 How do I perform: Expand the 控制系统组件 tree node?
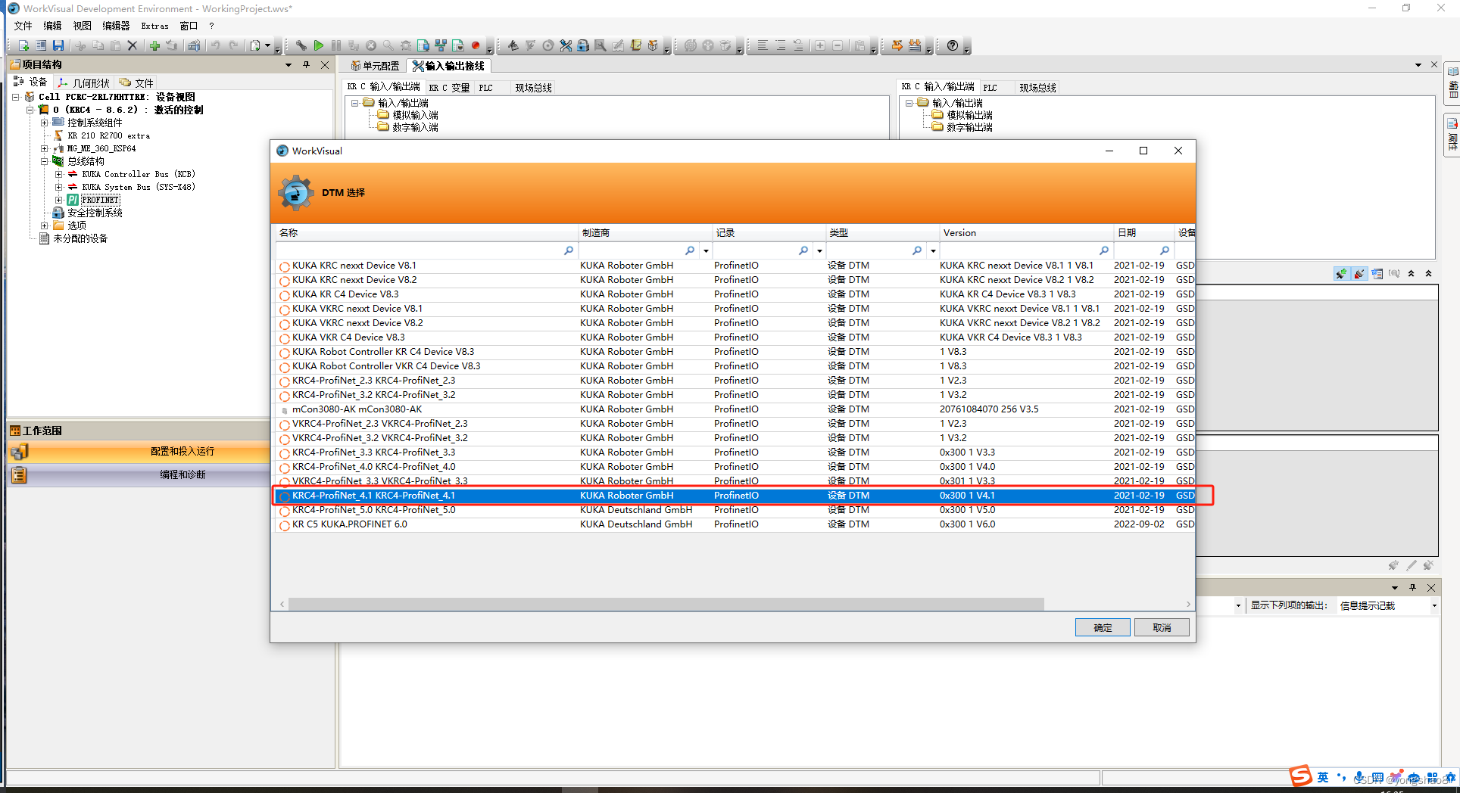(x=44, y=123)
